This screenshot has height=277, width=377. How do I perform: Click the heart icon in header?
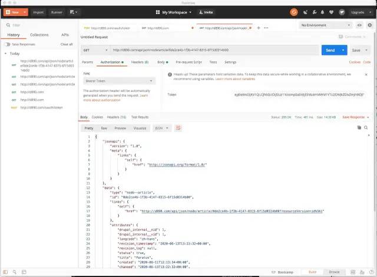click(331, 12)
